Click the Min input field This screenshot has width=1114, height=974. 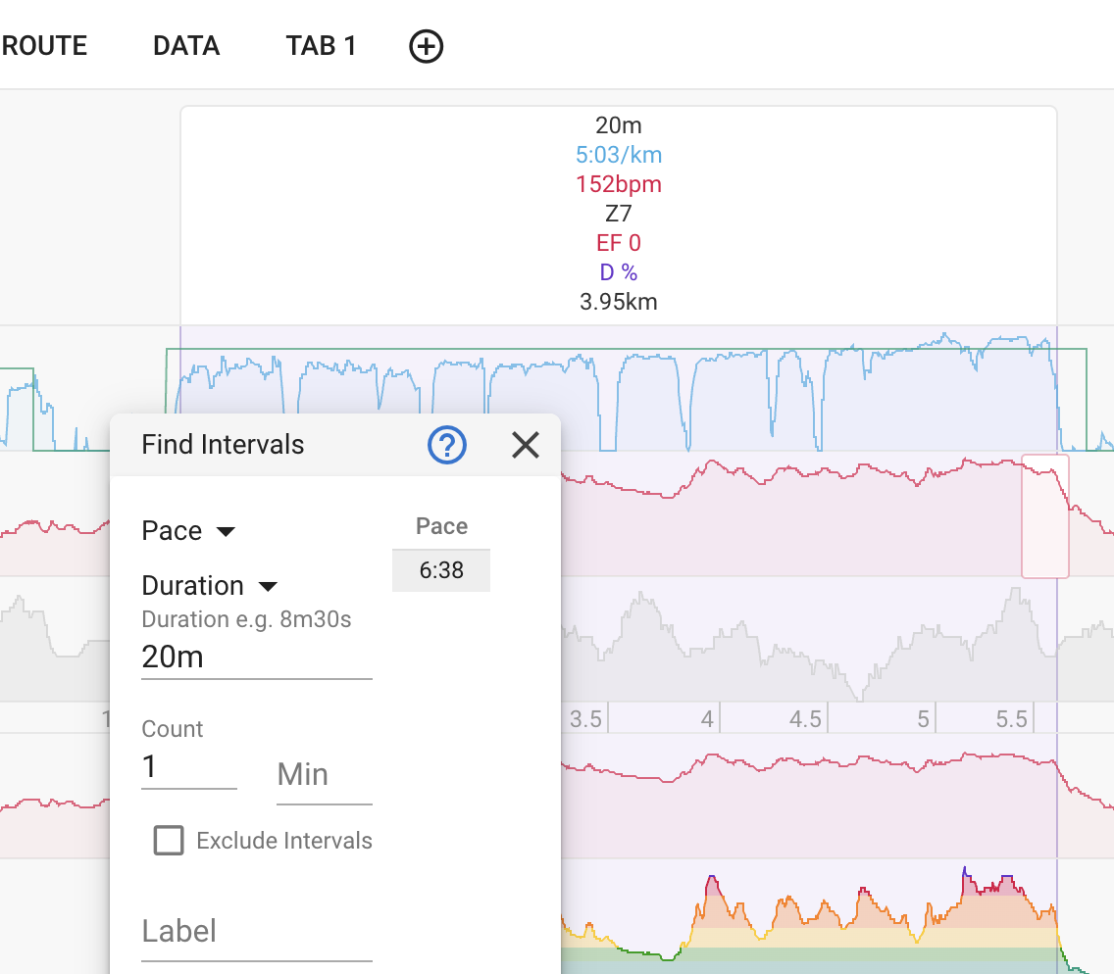point(324,775)
